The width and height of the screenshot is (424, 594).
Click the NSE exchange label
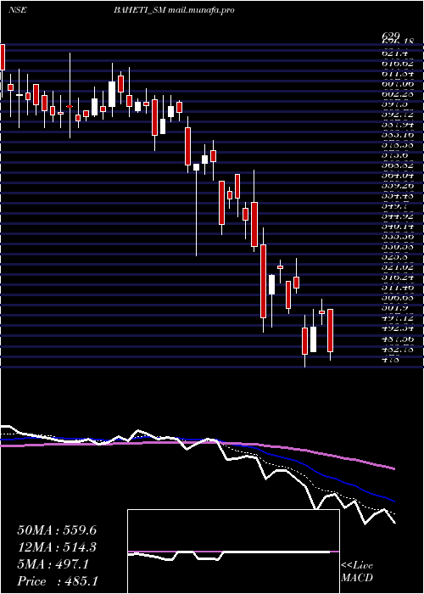point(18,10)
